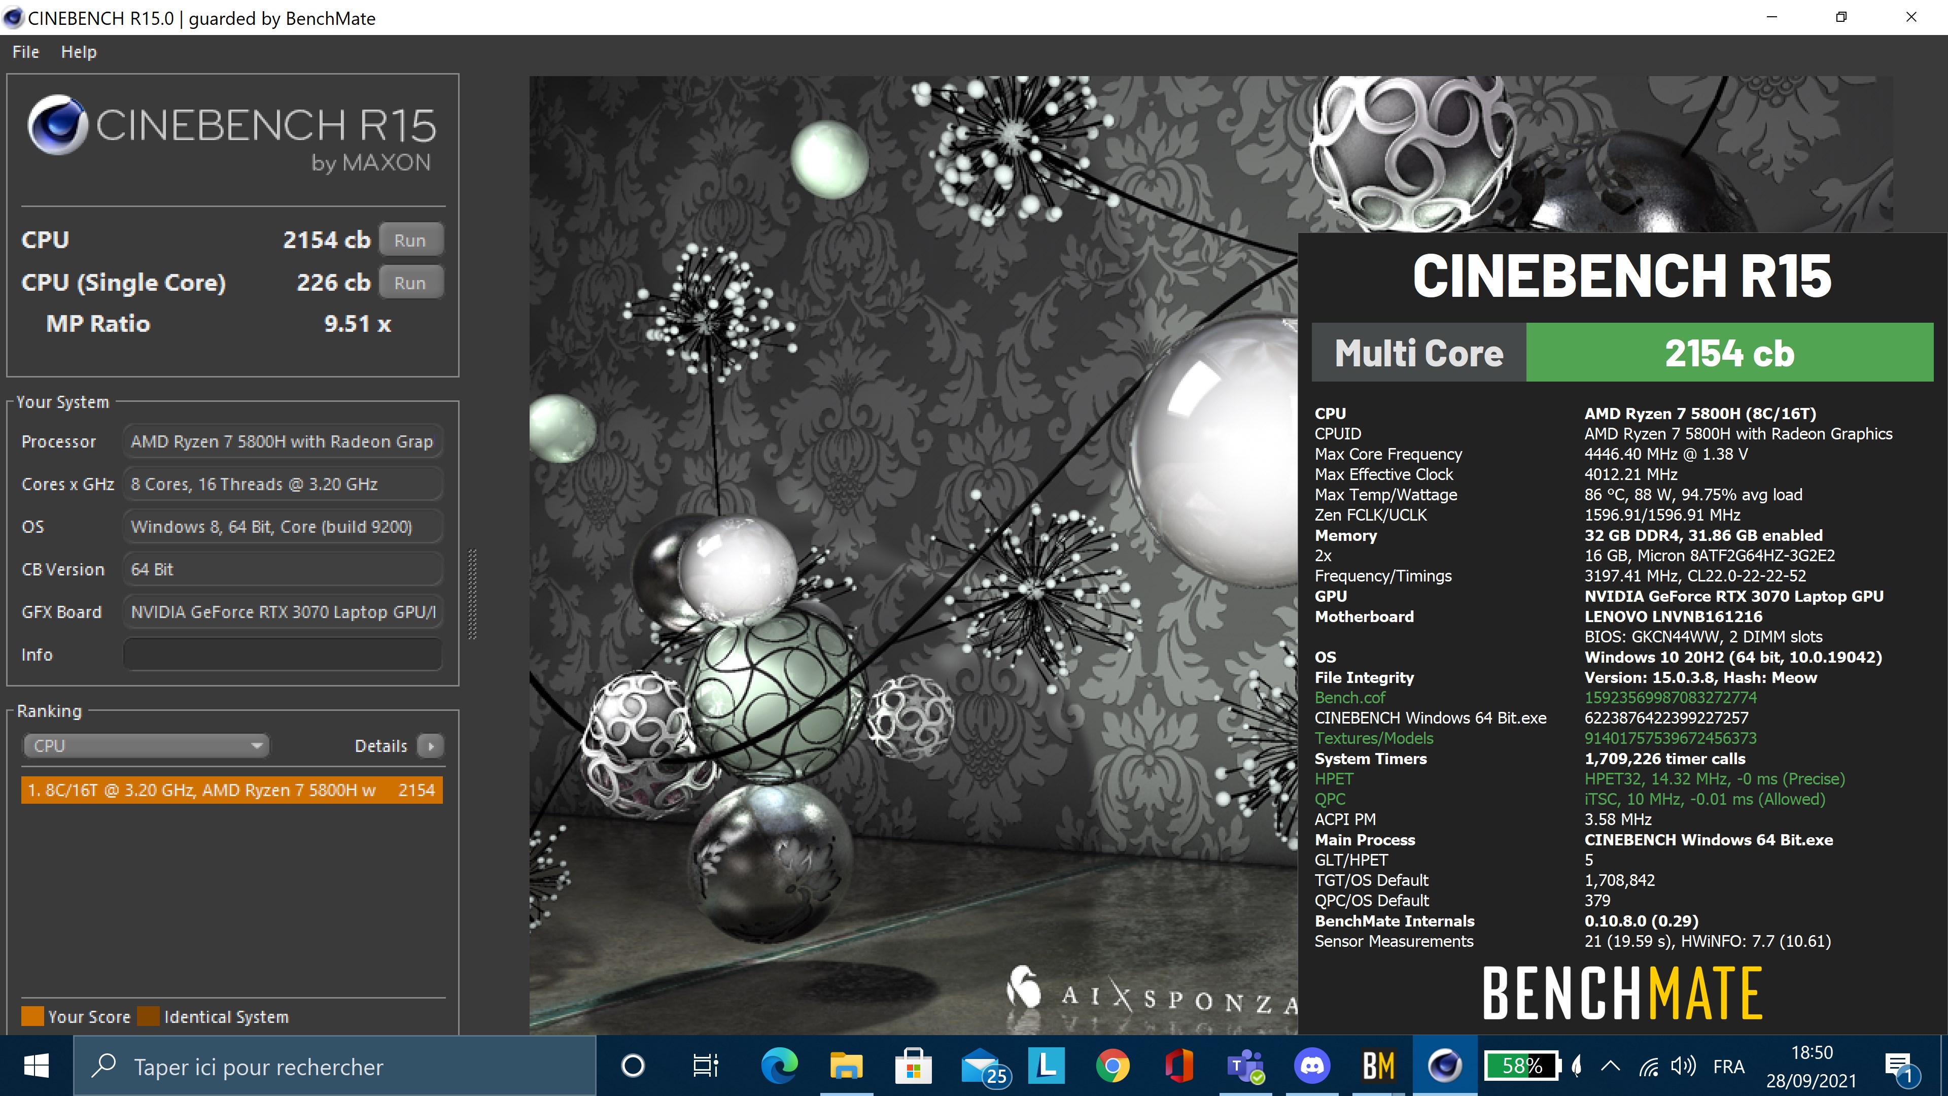Click the Cores x GHz field
Viewport: 1948px width, 1096px height.
coord(282,484)
